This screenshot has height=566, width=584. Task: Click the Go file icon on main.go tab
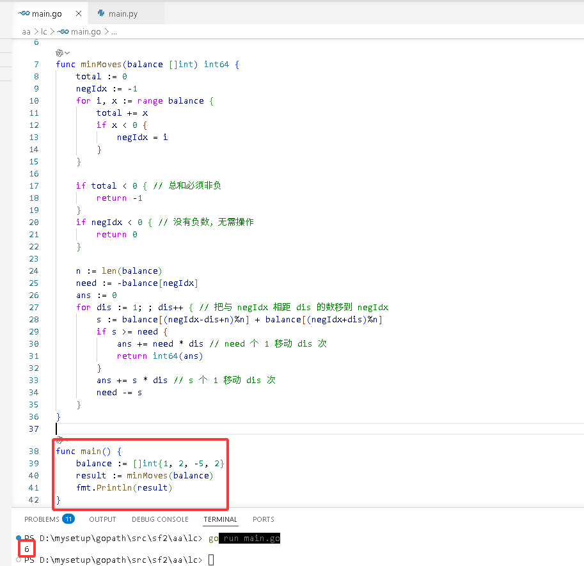point(24,14)
